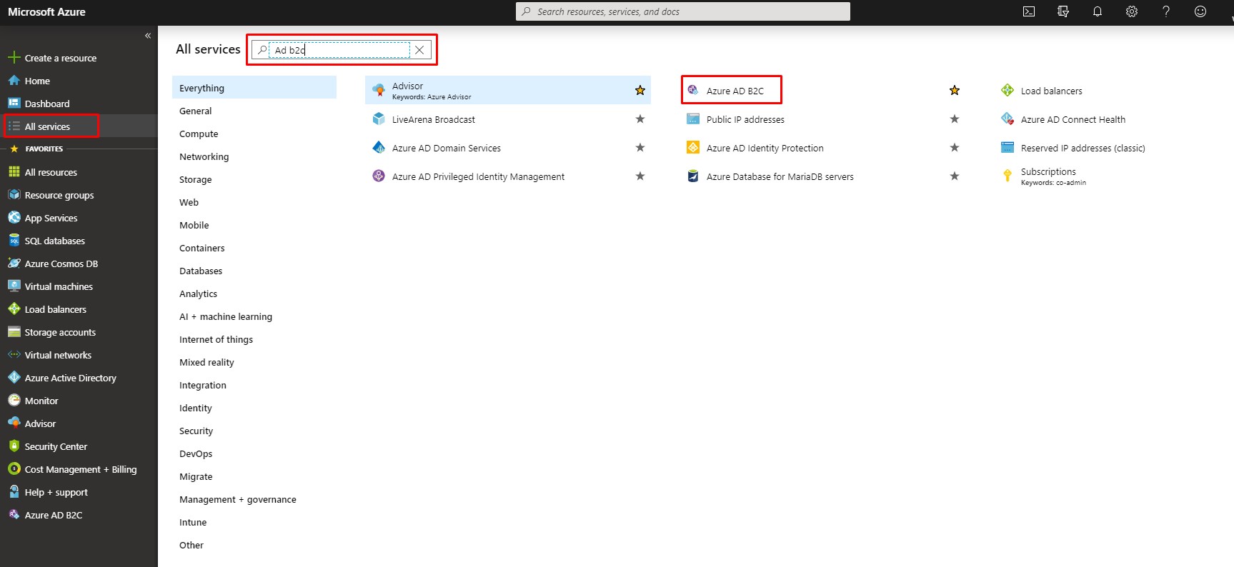1234x567 pixels.
Task: Open Azure AD Privileged Identity Management
Action: pos(478,176)
